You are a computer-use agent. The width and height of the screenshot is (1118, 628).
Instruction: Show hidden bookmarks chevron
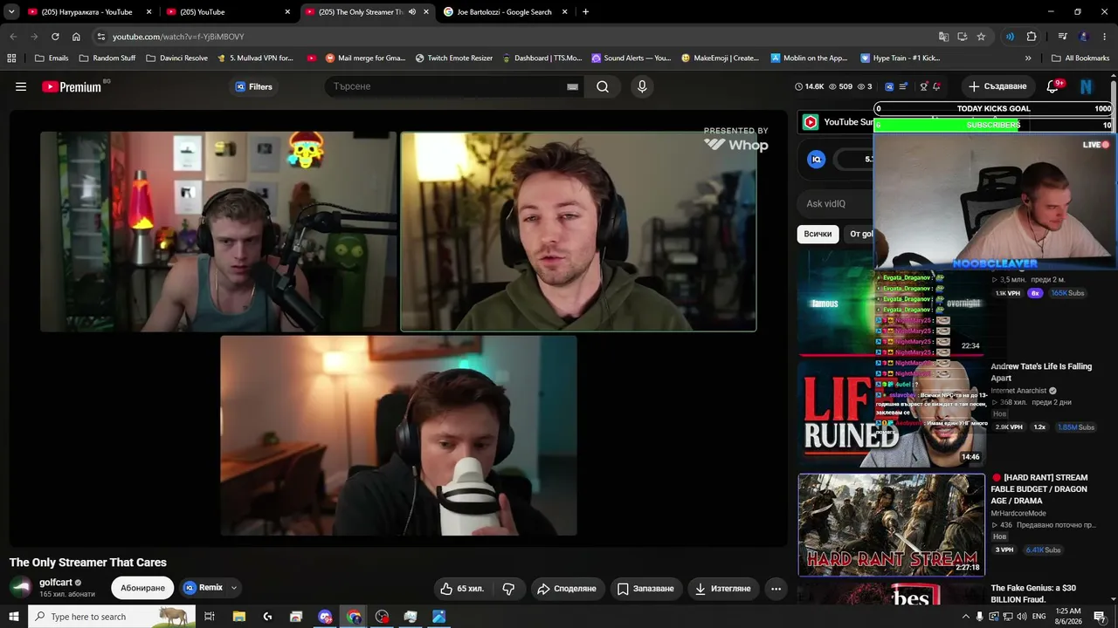point(1028,58)
